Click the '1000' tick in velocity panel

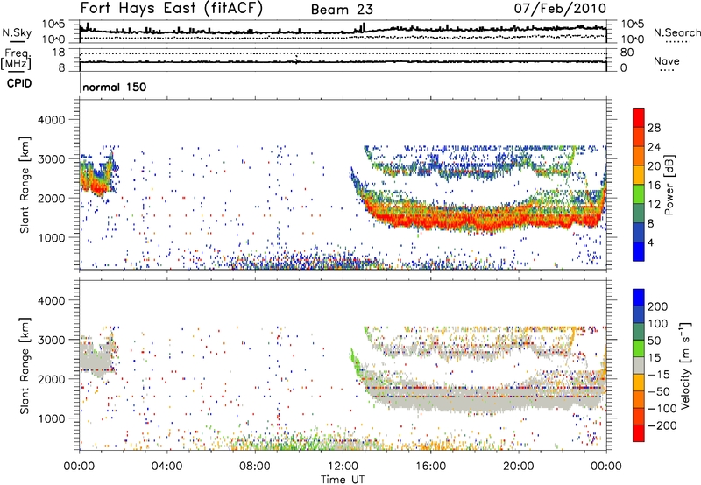[52, 418]
